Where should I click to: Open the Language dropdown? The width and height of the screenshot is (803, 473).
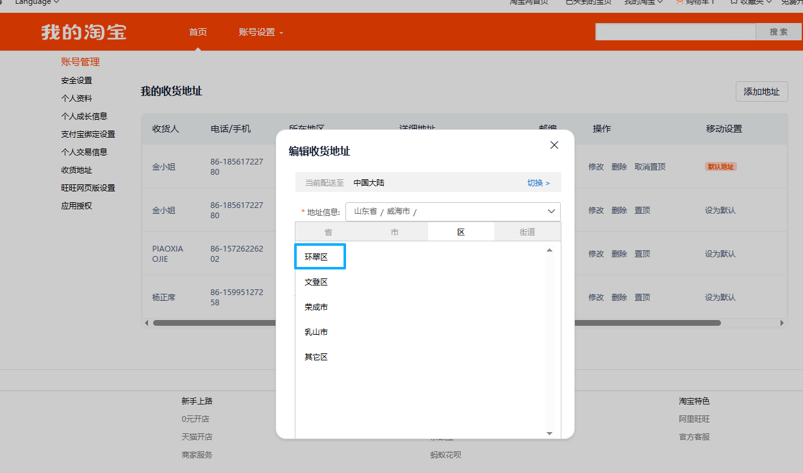click(37, 3)
